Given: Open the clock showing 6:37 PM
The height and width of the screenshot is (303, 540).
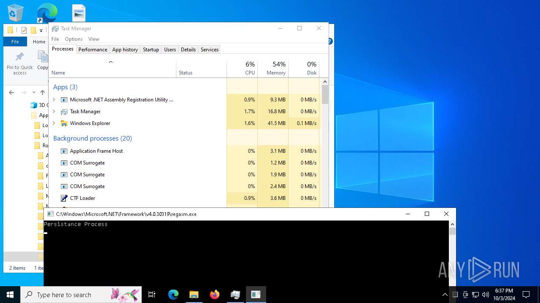Looking at the screenshot, I should point(504,295).
